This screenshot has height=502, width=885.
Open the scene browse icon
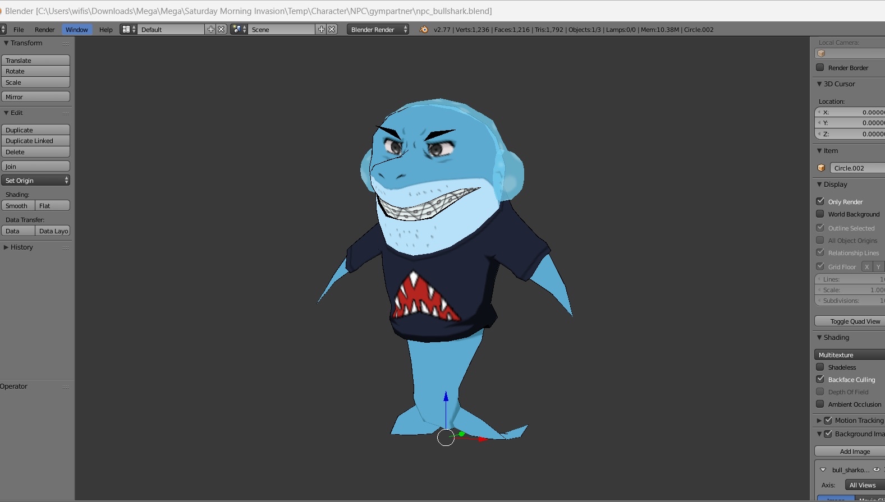point(239,29)
